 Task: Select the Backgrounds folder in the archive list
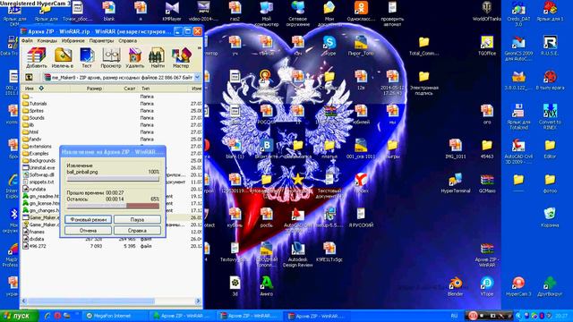(38, 161)
